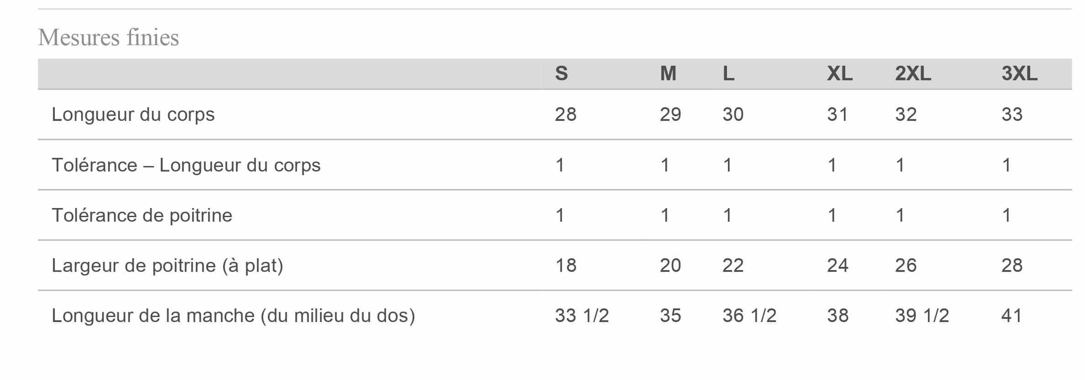Click sleeve length 33 1/2 cell
1085x380 pixels.
582,316
